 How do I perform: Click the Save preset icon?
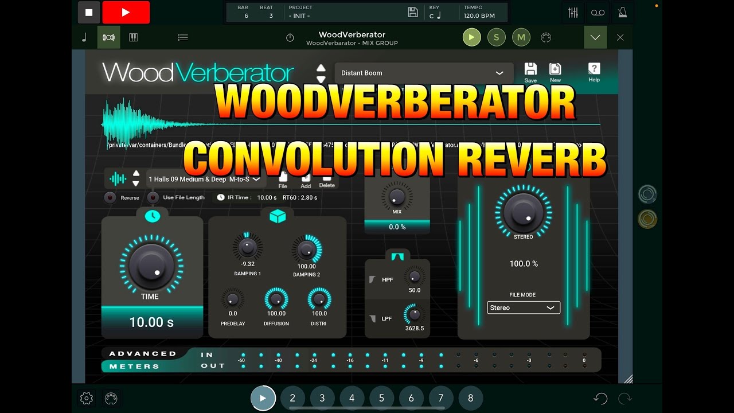pos(530,72)
